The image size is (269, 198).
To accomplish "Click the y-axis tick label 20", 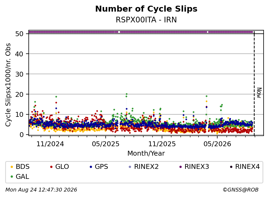I will pos(20,94).
